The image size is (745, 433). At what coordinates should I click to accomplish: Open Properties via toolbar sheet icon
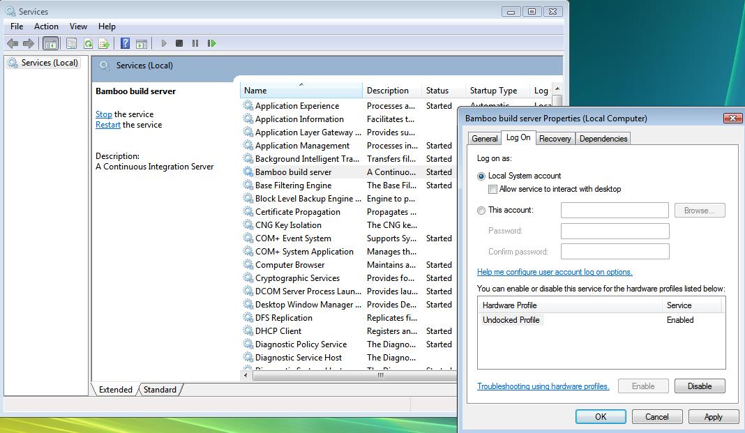(x=71, y=44)
